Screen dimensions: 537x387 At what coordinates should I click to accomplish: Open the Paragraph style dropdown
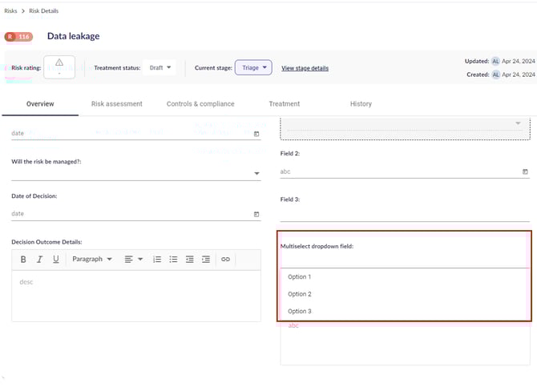click(x=92, y=260)
